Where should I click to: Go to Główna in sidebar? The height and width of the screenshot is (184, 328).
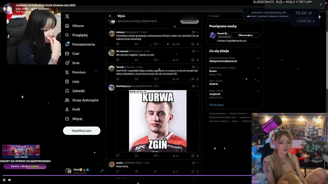74,26
